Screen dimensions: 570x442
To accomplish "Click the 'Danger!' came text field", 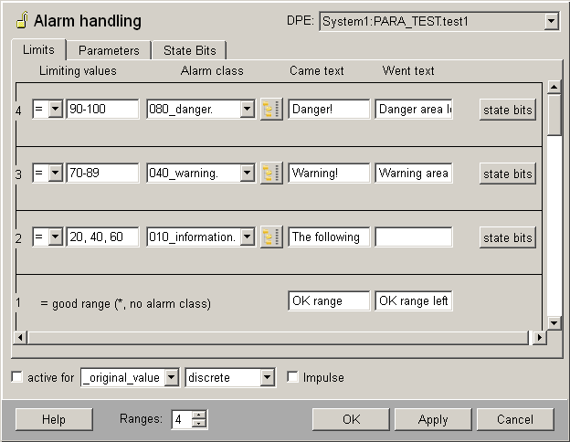I will (329, 109).
